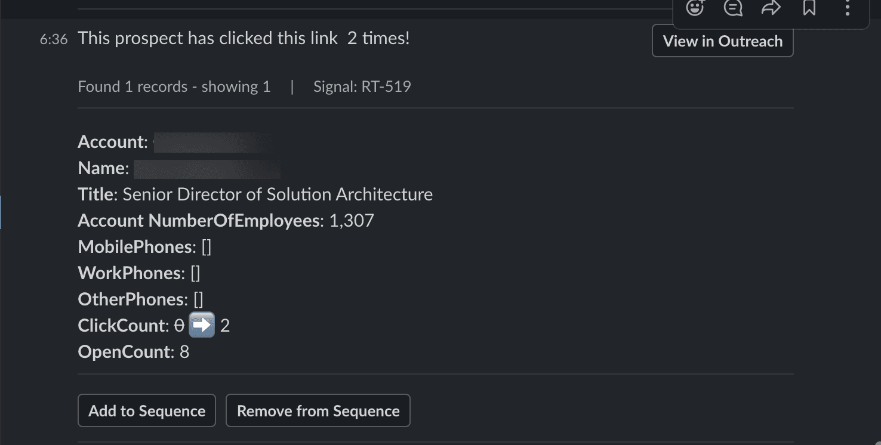Viewport: 881px width, 445px height.
Task: Click the redacted Name value
Action: click(207, 169)
